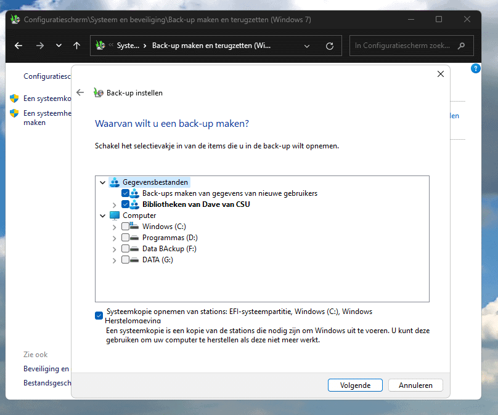The height and width of the screenshot is (415, 498).
Task: Click the Windows (C:) drive icon
Action: pyautogui.click(x=135, y=227)
